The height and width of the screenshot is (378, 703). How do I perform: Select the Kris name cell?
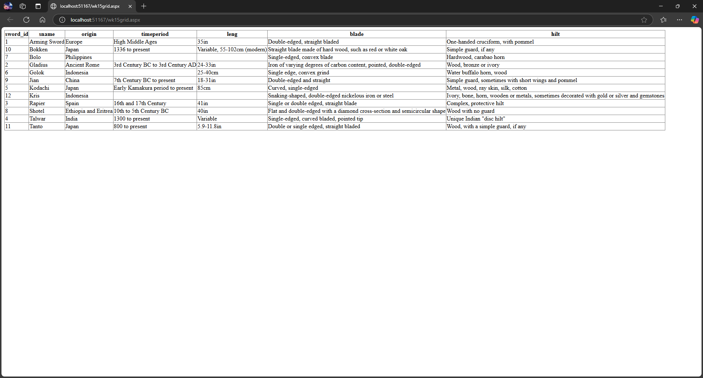pos(47,96)
